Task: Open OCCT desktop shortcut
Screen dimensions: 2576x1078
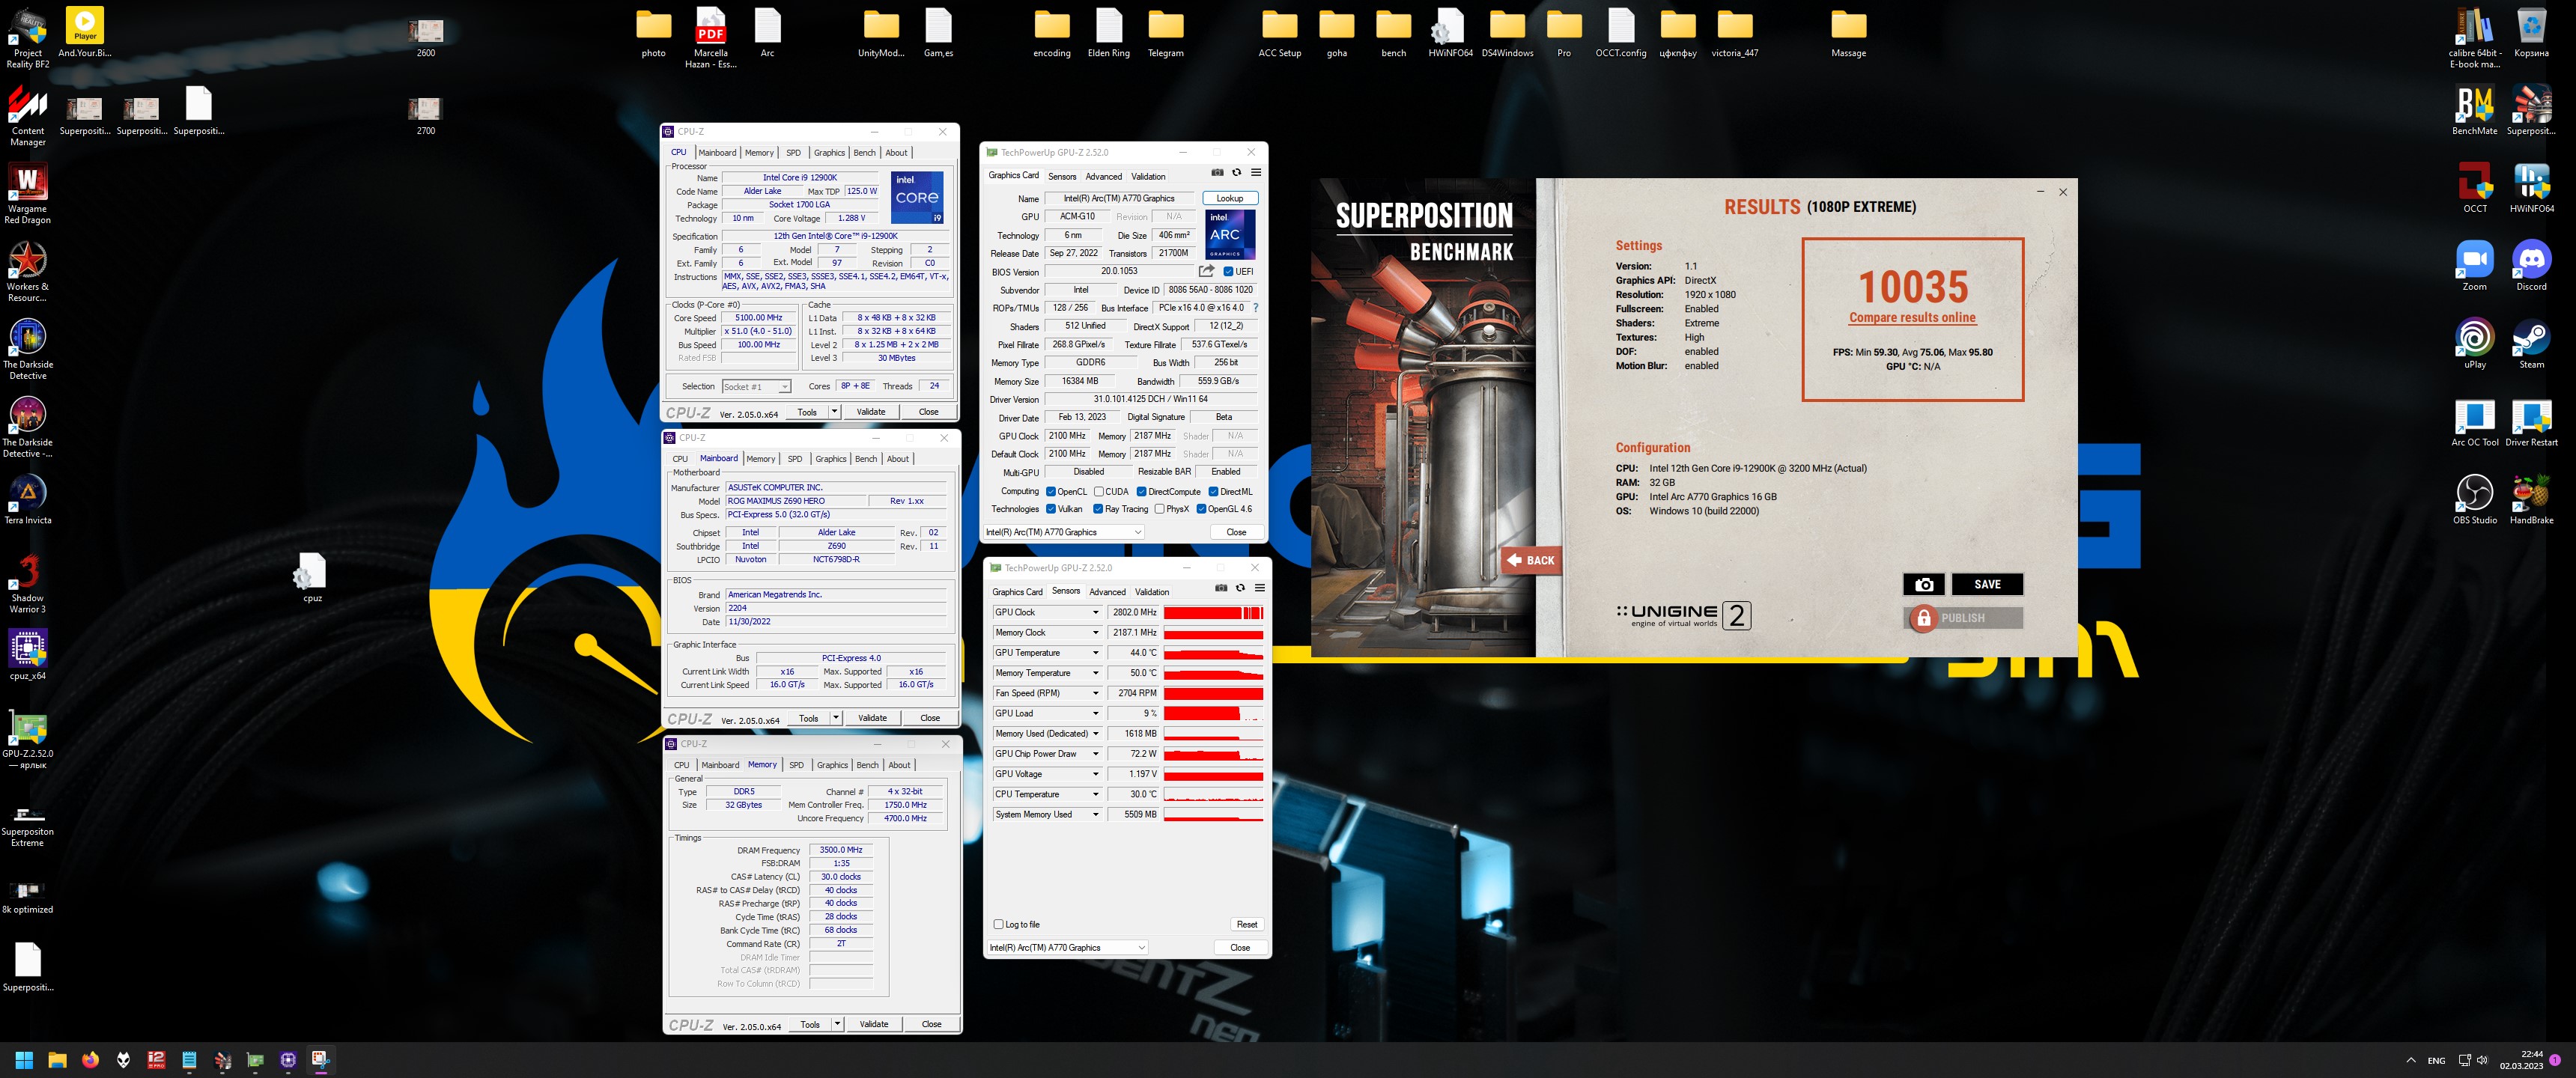Action: [x=2474, y=189]
